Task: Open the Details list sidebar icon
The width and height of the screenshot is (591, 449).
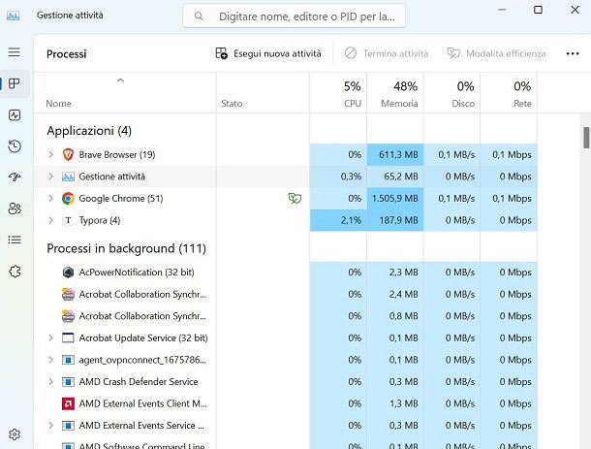Action: tap(15, 240)
